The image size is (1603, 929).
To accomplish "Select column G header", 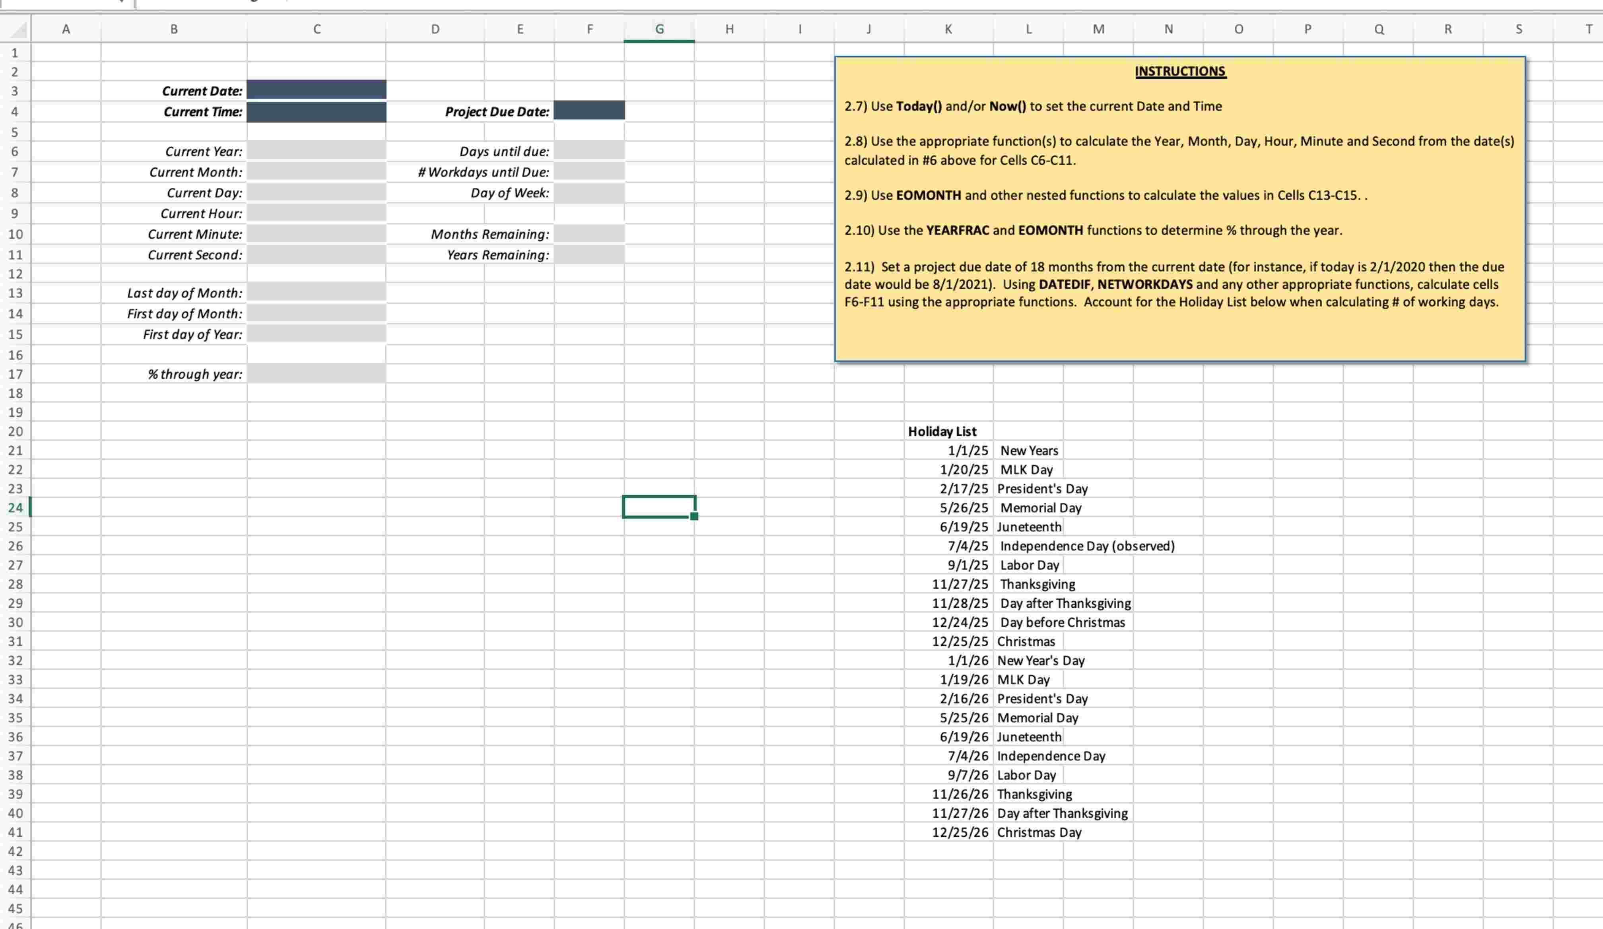I will tap(659, 29).
